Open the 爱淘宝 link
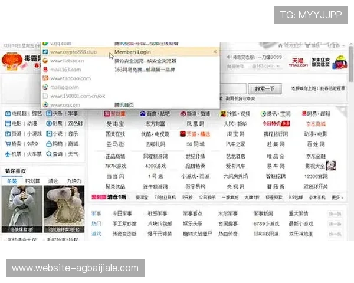This screenshot has width=354, height=283. pos(115,124)
